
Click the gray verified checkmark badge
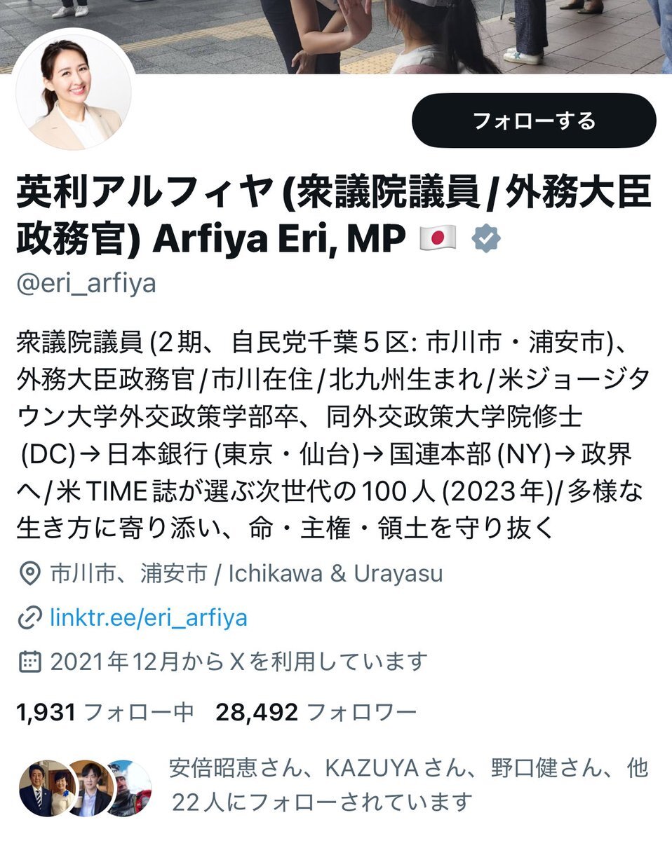pyautogui.click(x=485, y=240)
